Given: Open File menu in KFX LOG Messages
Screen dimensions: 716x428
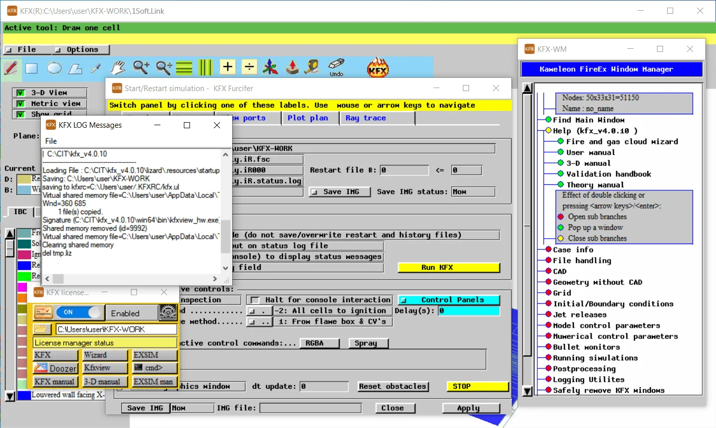Looking at the screenshot, I should (x=51, y=141).
